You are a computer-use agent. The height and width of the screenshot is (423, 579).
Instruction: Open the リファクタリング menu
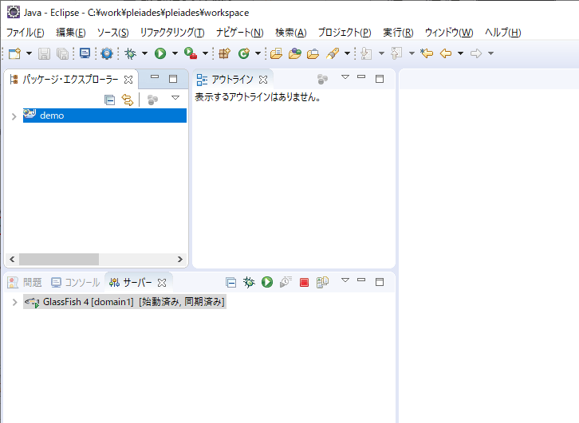point(171,33)
